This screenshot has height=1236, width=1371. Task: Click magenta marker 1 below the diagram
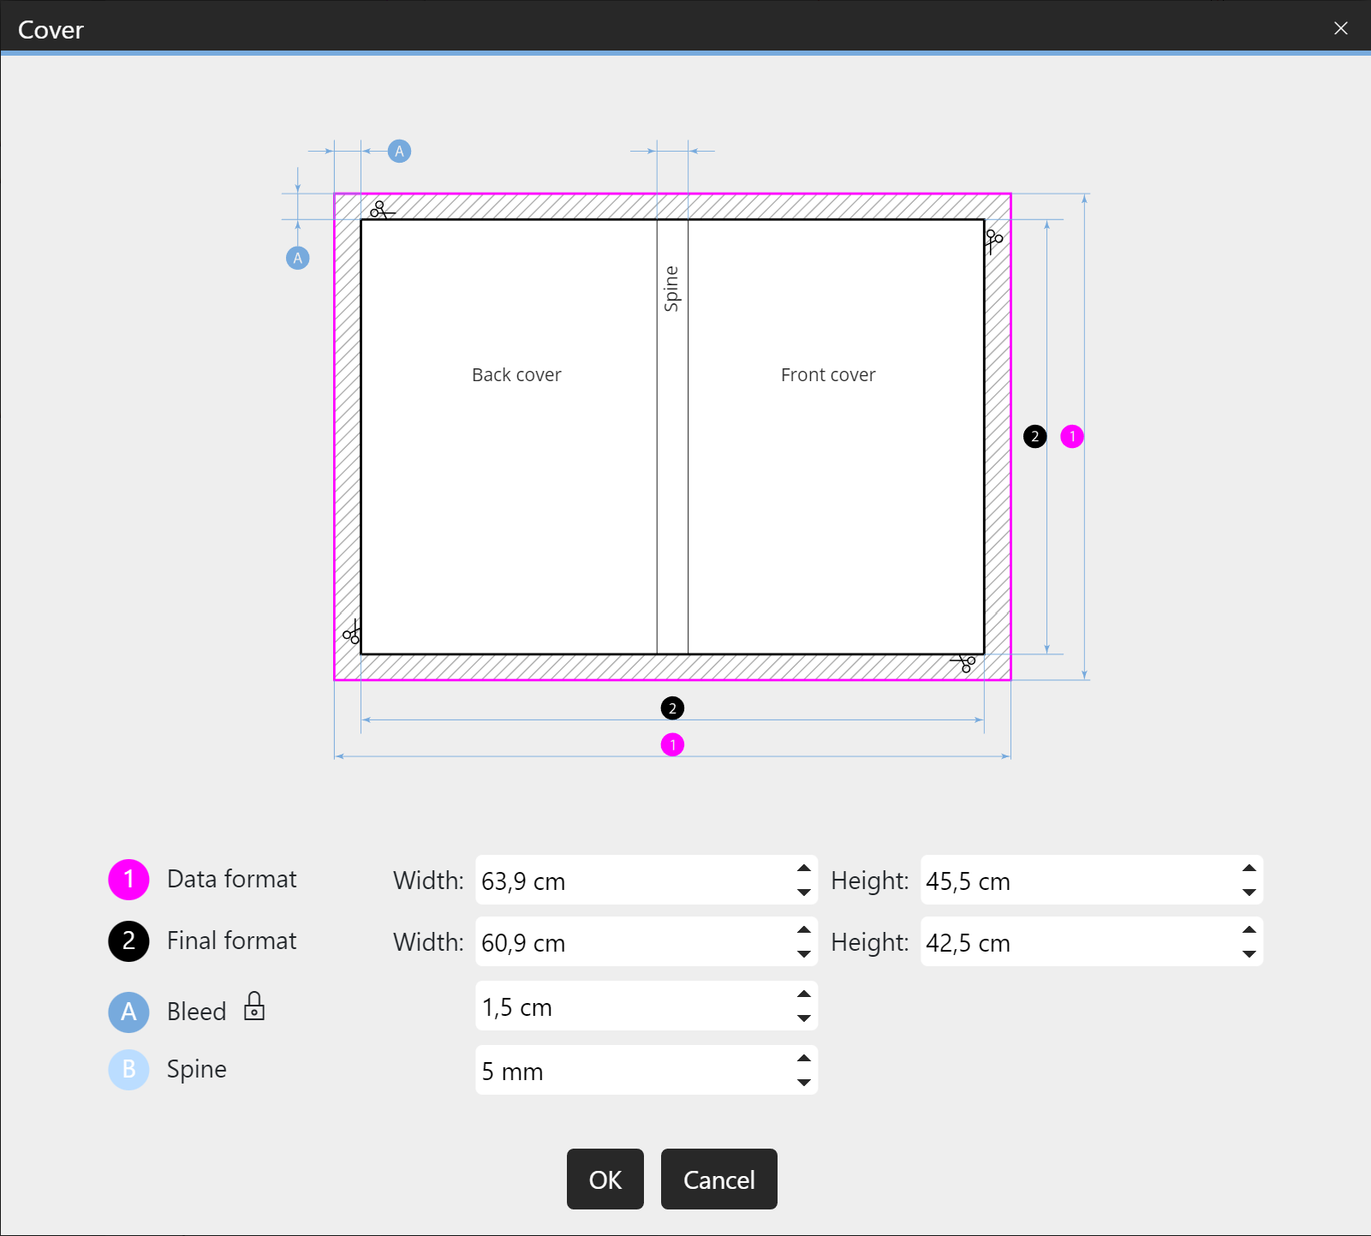click(x=672, y=745)
